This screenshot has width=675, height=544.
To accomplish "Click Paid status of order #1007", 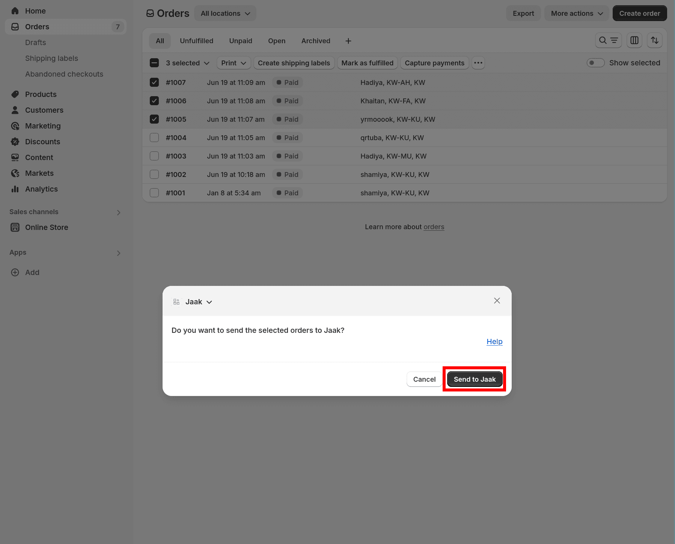I will point(288,82).
